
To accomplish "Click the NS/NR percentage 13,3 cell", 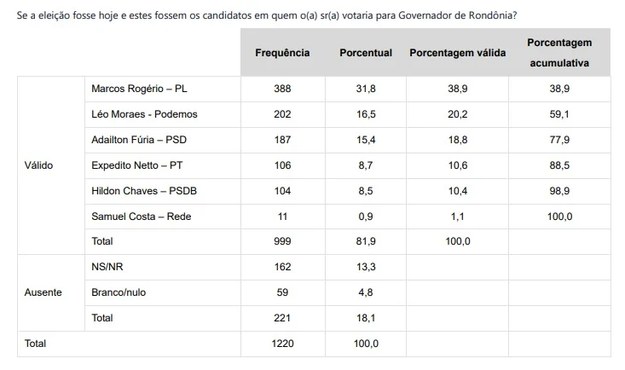I will [366, 267].
